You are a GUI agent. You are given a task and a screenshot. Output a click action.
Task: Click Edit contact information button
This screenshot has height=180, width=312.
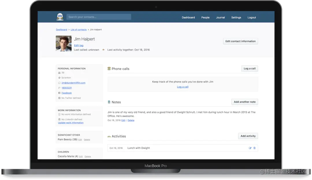[x=241, y=41]
